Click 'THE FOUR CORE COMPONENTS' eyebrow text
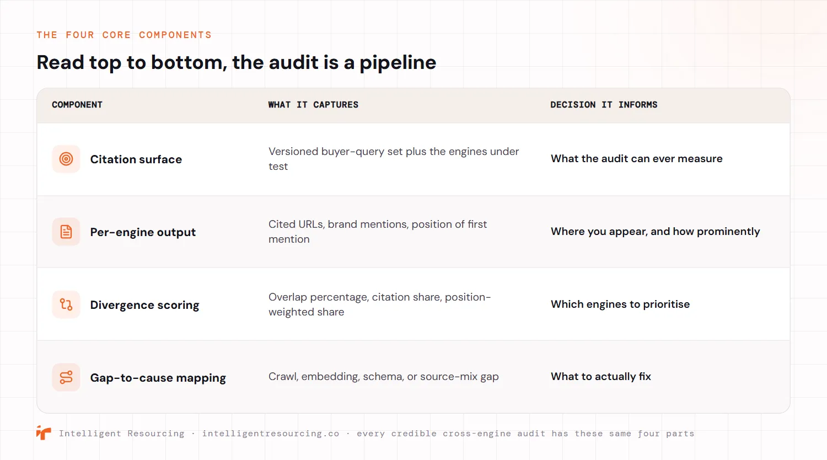827x460 pixels. coord(124,35)
